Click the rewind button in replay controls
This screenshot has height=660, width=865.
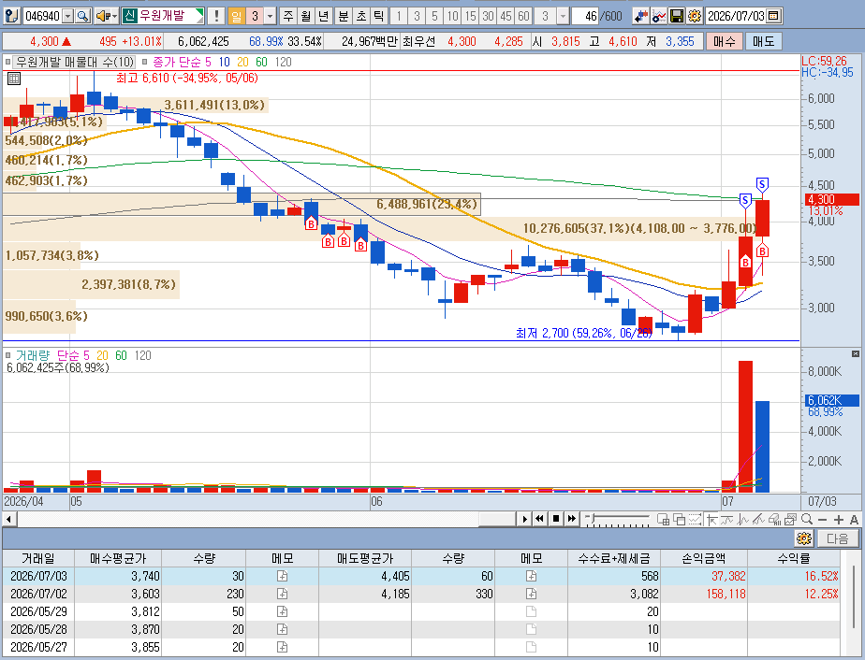(539, 519)
